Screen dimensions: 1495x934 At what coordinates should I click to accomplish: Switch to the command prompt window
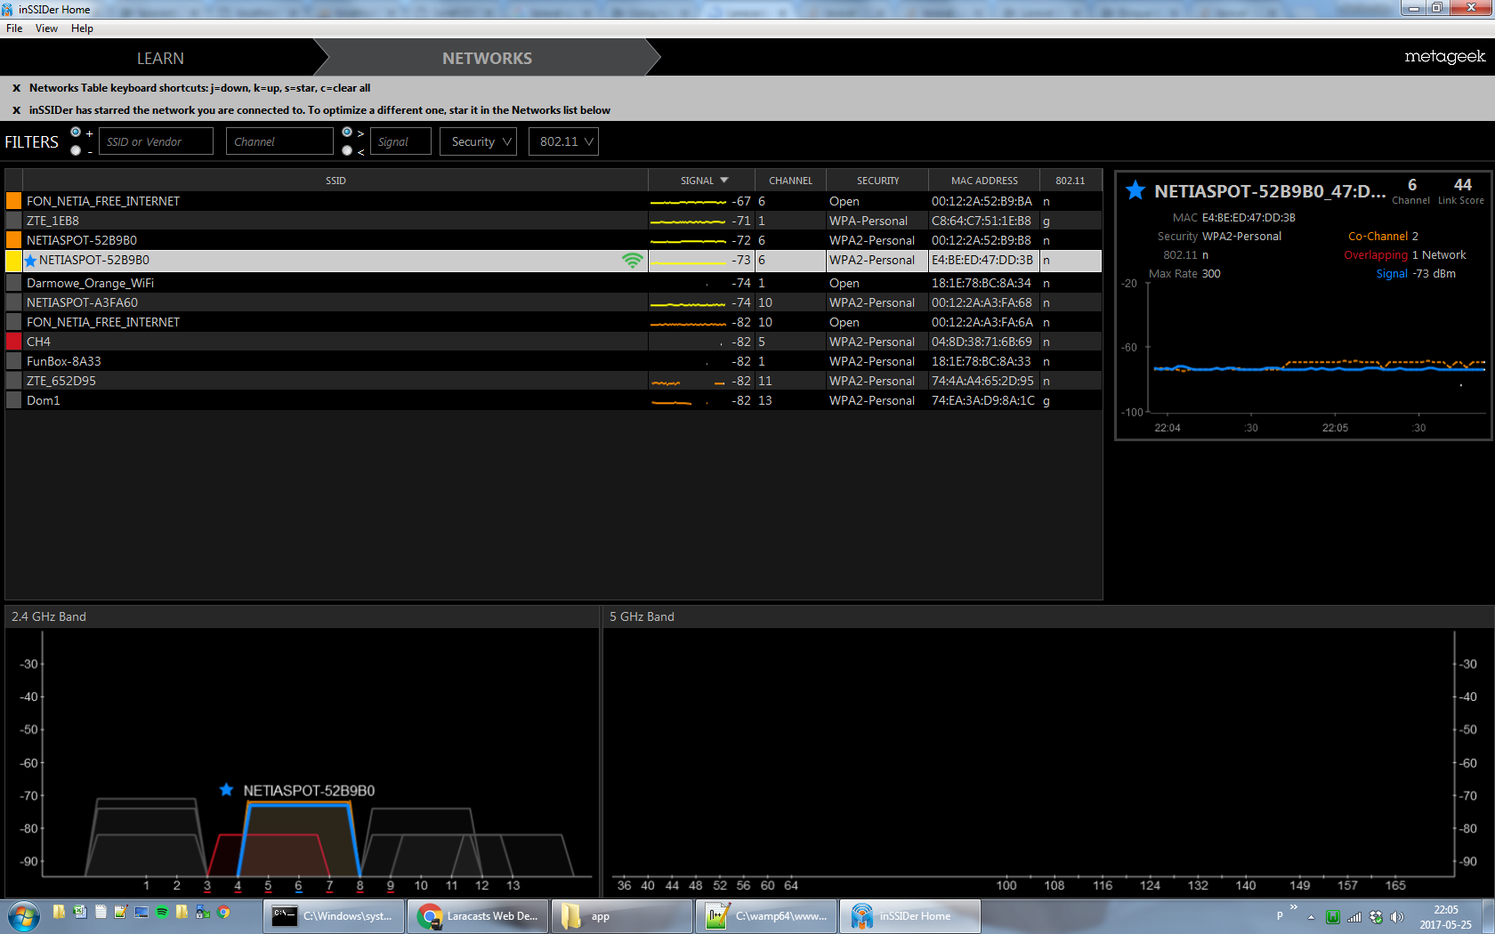(334, 916)
